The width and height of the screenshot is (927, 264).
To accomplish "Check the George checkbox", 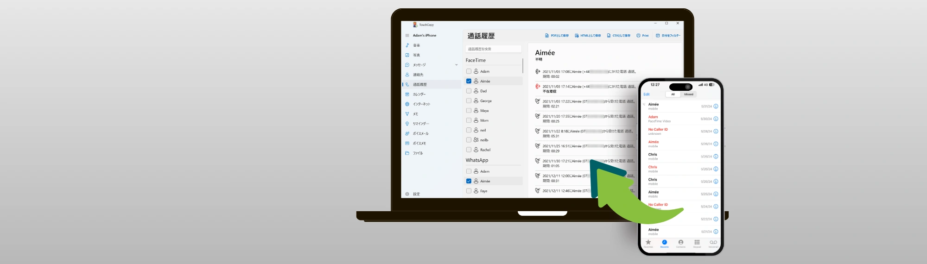I will point(469,101).
